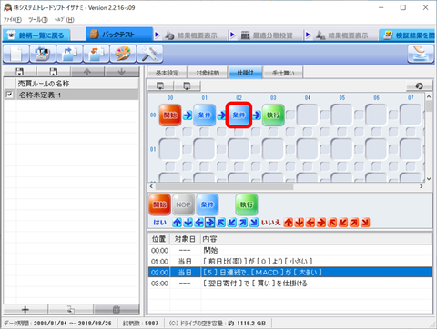Screen dimensions: 437x329
Task: Click the grid's horizontal scrollbar left arrow
Action: click(152, 186)
